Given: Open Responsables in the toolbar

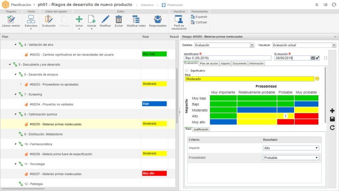Looking at the screenshot, I should [157, 19].
